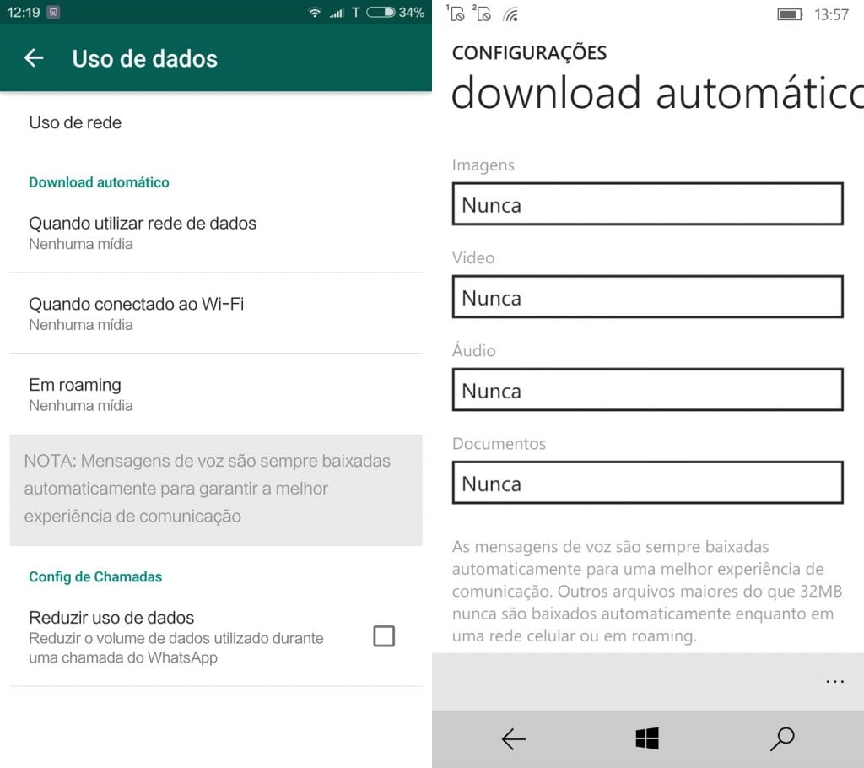The height and width of the screenshot is (768, 864).
Task: Click the CONFIGURAÇÕES heading
Action: click(x=530, y=53)
